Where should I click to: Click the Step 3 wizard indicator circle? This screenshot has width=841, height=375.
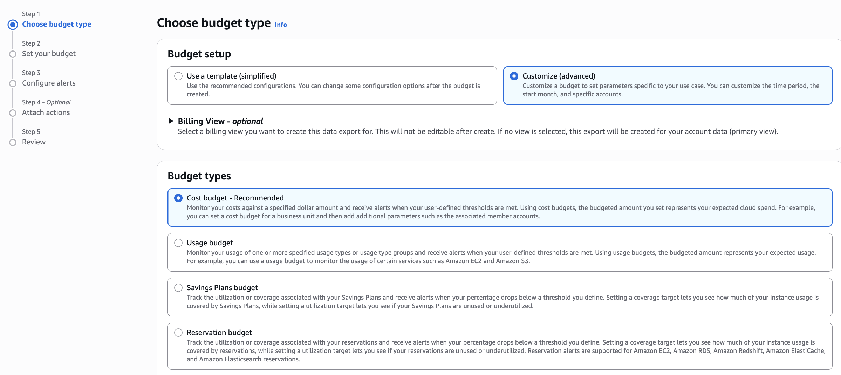[13, 83]
